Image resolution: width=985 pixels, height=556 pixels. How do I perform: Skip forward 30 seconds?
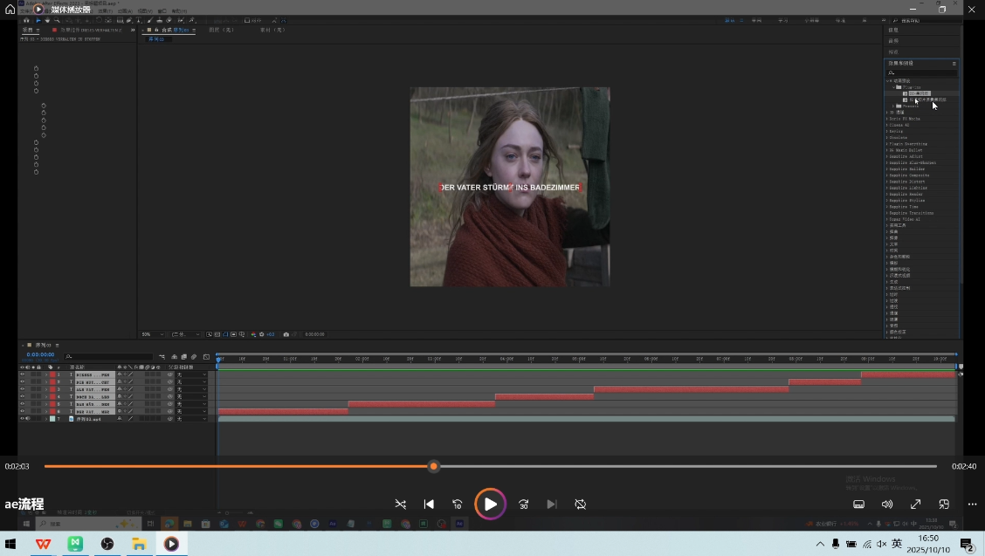coord(523,505)
